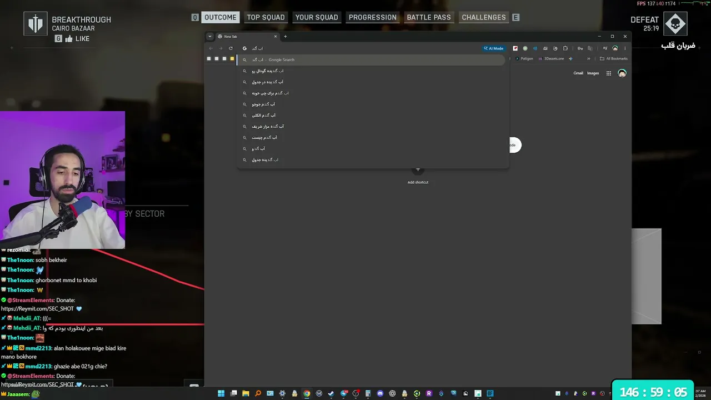
Task: Switch to the TOP SQUAD tab
Action: 266,17
